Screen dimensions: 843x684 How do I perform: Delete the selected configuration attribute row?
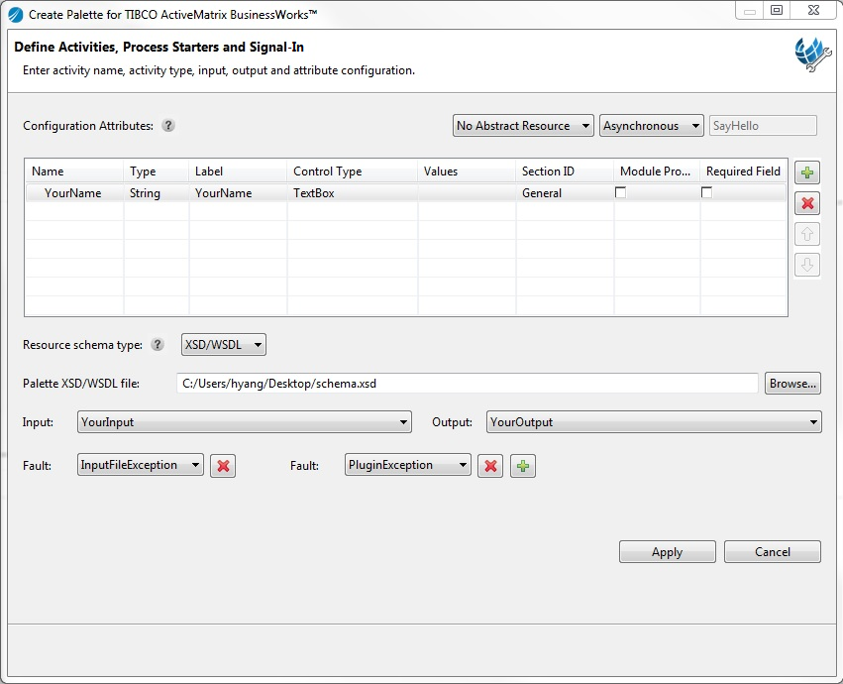coord(807,203)
